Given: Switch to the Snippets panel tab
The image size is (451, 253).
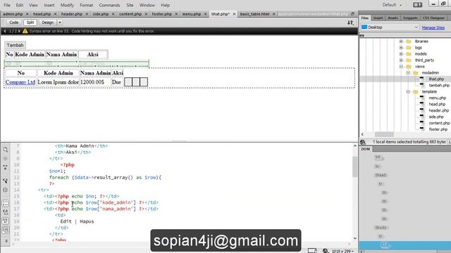Looking at the screenshot, I should [x=410, y=18].
